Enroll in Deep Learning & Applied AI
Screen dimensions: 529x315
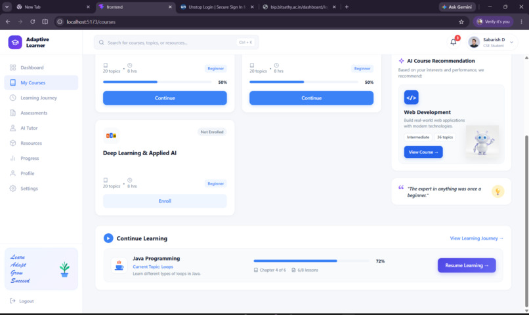click(165, 201)
